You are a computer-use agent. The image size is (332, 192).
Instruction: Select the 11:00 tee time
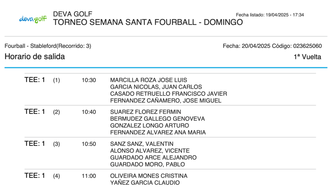pos(89,176)
